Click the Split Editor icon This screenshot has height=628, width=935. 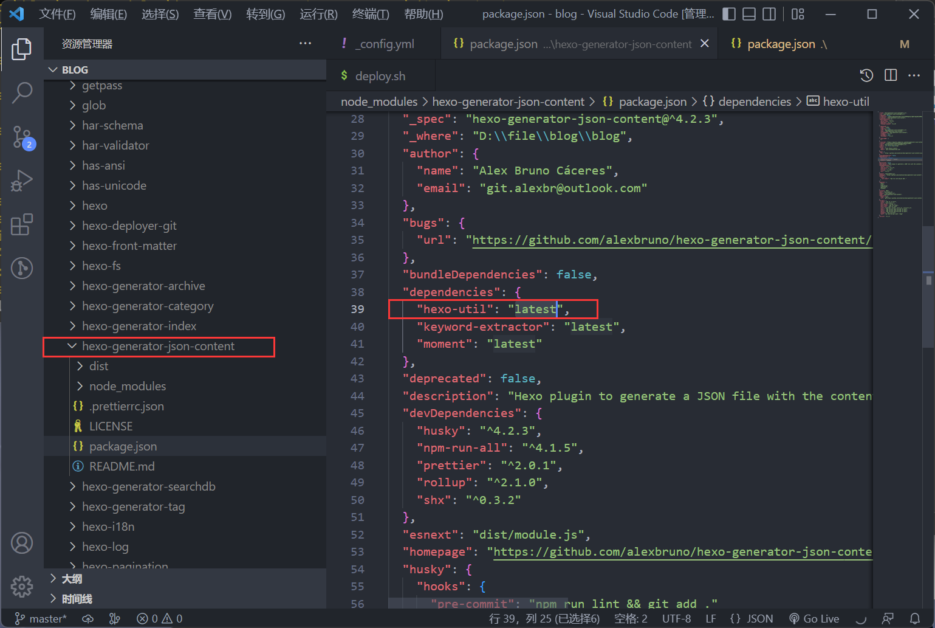(x=890, y=75)
